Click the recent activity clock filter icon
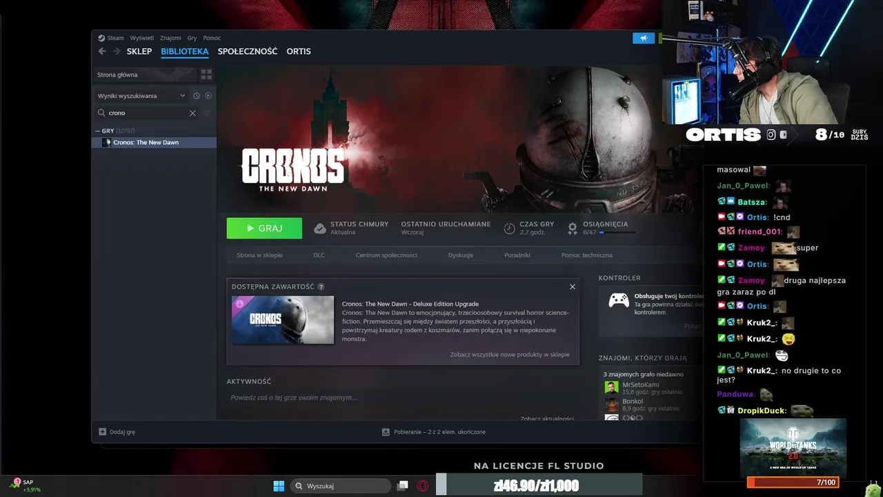883x497 pixels. point(197,96)
